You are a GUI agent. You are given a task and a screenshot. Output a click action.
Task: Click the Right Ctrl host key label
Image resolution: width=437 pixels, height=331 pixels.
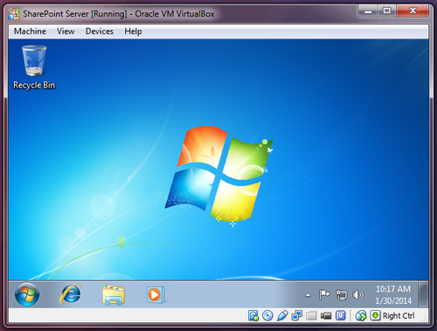pyautogui.click(x=399, y=316)
